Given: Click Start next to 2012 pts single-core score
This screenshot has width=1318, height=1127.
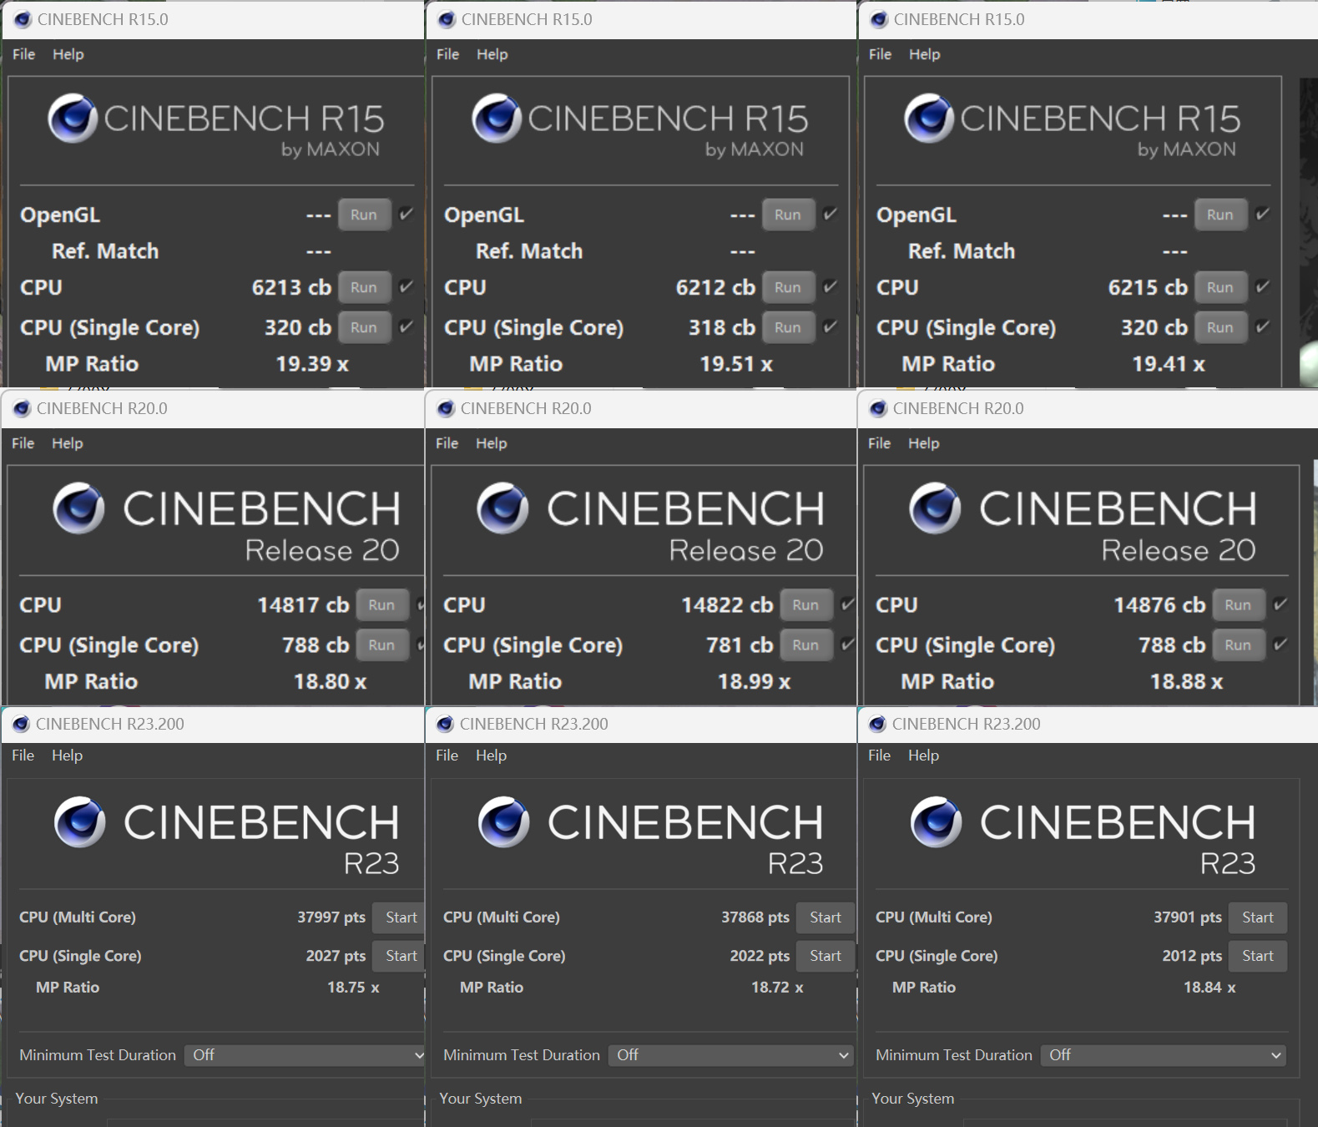Looking at the screenshot, I should (1257, 956).
